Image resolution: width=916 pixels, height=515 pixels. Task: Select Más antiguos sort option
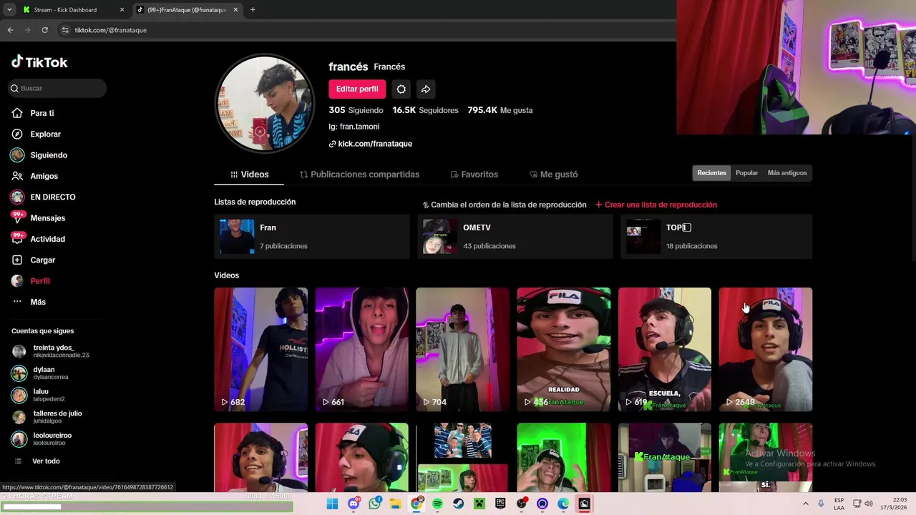[x=786, y=173]
